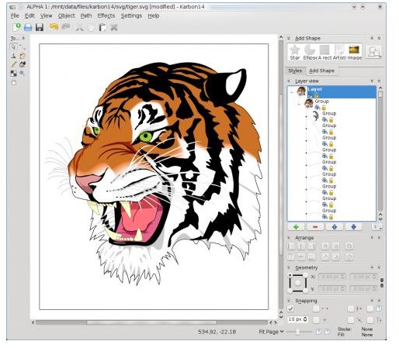Click the Artistic text shape icon
The image size is (399, 348).
tap(339, 52)
